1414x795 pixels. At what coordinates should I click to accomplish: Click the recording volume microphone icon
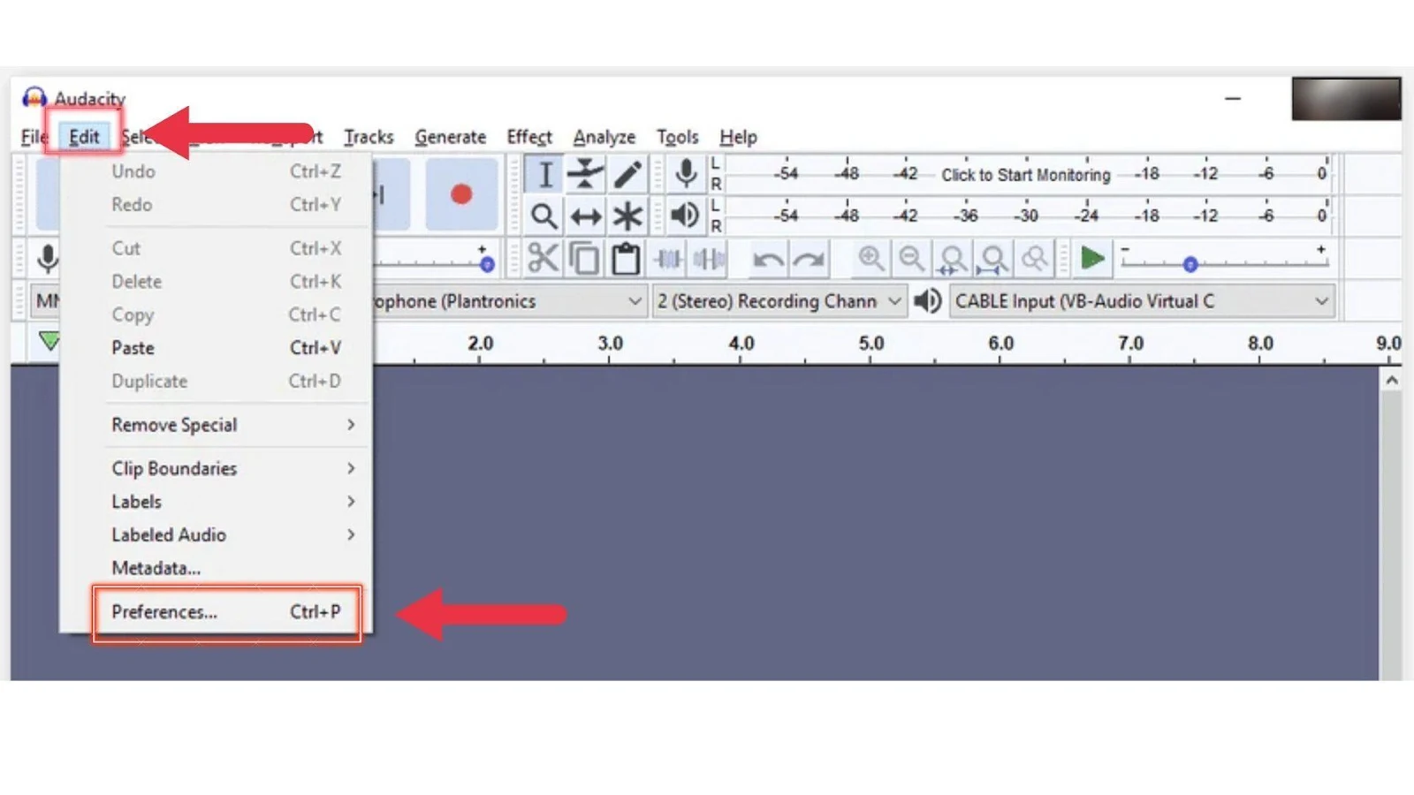[48, 259]
